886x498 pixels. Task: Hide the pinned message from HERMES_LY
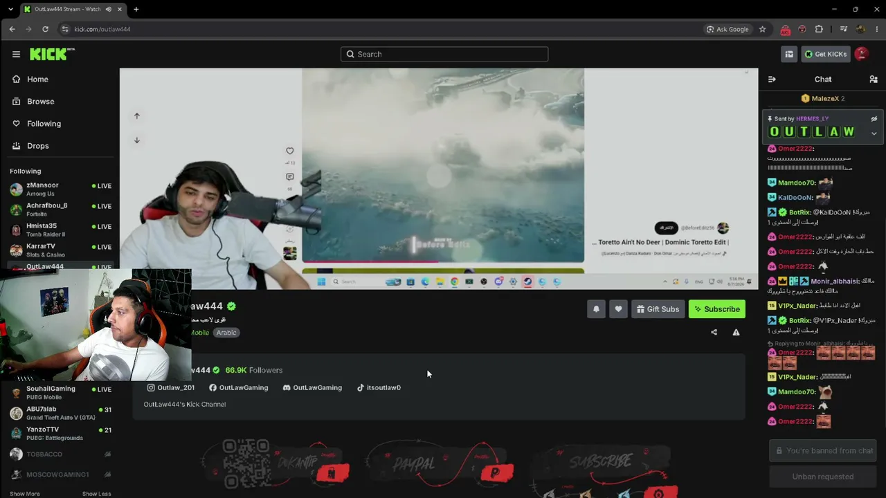(874, 119)
